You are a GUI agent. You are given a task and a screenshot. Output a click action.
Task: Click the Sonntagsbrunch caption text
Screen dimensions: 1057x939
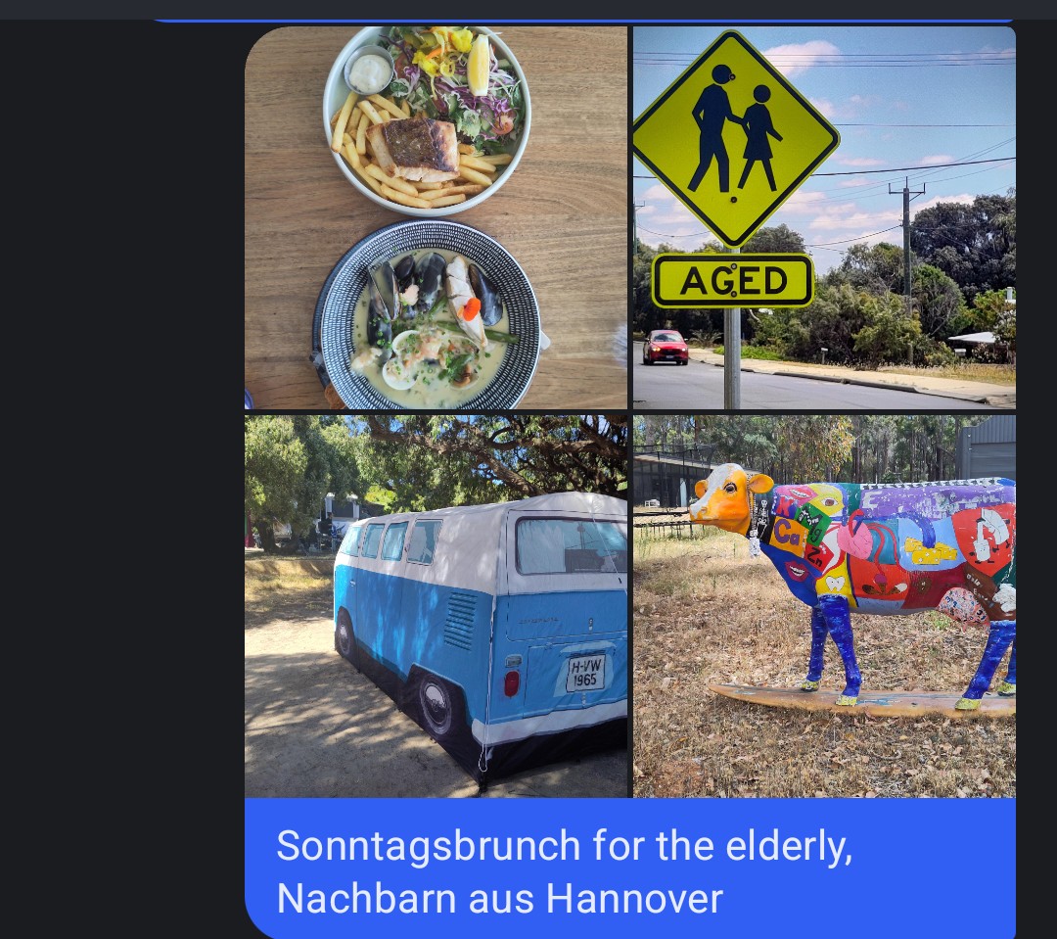coord(565,845)
